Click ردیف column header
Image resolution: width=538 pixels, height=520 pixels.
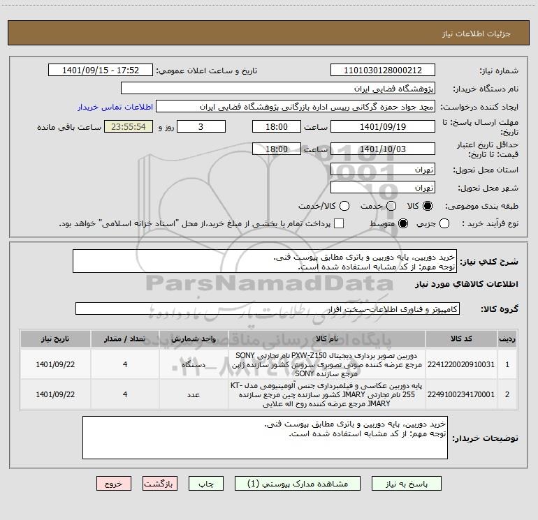tap(507, 339)
